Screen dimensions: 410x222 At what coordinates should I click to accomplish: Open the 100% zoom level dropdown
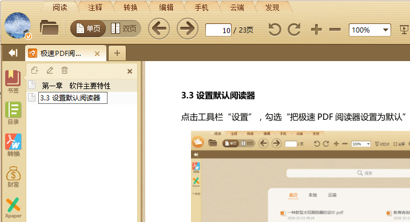tap(370, 30)
